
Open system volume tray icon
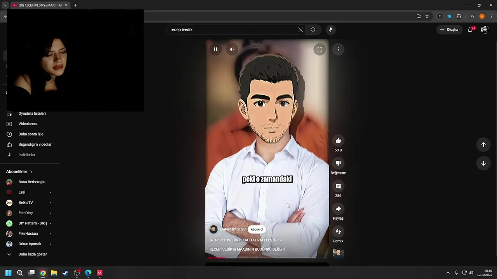click(x=471, y=273)
